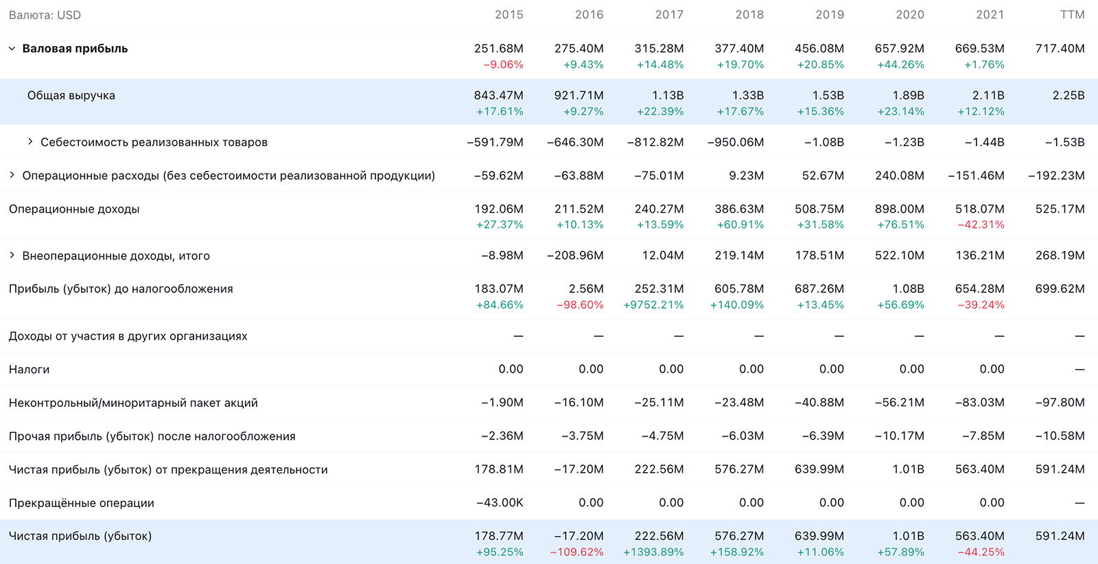The image size is (1098, 564).
Task: Click minority interest value −16.10M
Action: [579, 403]
